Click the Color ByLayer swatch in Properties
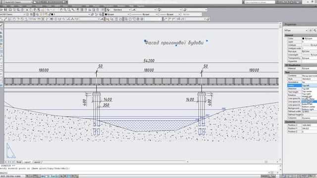This screenshot has height=178, width=317. point(303,39)
